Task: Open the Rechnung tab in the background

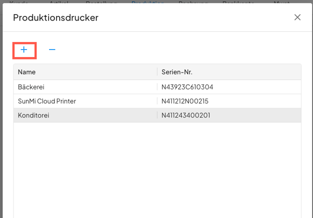Action: pyautogui.click(x=193, y=2)
